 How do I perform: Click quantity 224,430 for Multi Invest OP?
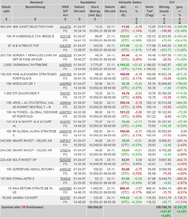6,160
